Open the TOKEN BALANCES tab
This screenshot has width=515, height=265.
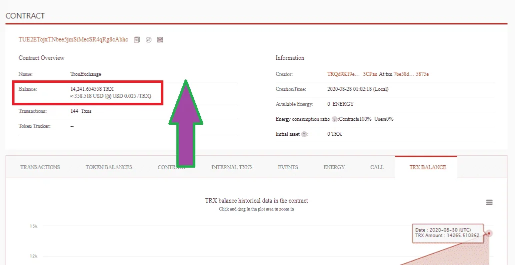pyautogui.click(x=109, y=167)
